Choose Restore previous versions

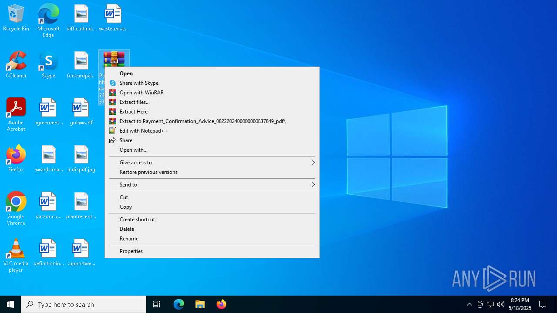click(x=212, y=172)
